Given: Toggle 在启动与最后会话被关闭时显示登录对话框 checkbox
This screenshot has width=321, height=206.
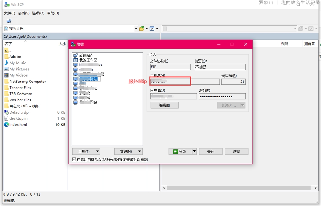Looking at the screenshot, I should (74, 159).
